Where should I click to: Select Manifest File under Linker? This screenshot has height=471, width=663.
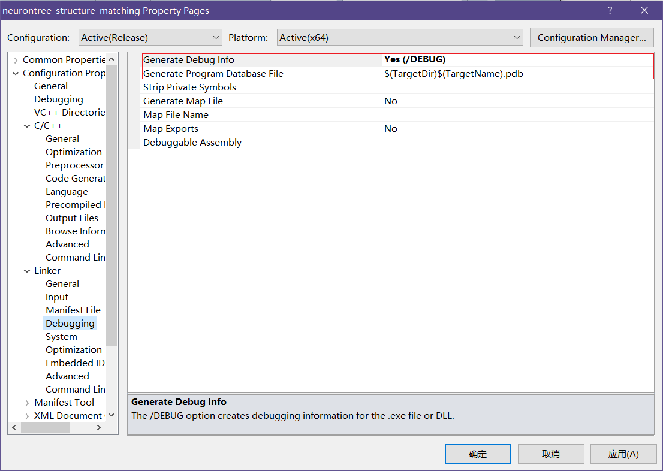tap(73, 310)
